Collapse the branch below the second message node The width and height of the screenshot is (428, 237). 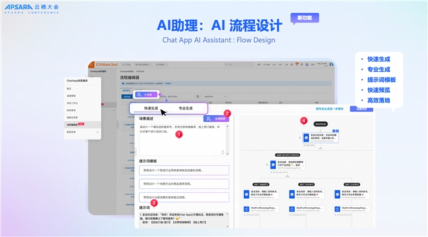(x=287, y=176)
